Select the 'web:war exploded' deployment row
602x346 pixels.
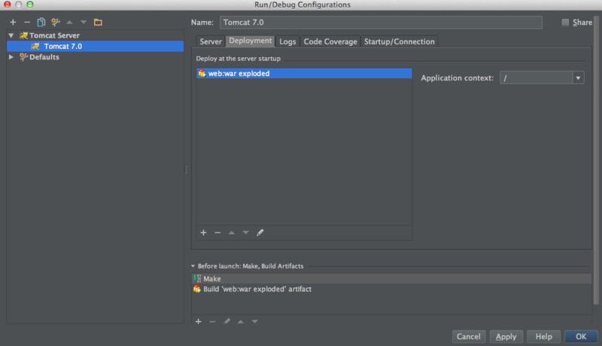click(x=304, y=73)
